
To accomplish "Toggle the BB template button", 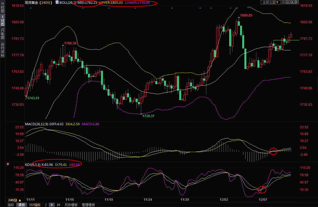I will click(58, 205).
